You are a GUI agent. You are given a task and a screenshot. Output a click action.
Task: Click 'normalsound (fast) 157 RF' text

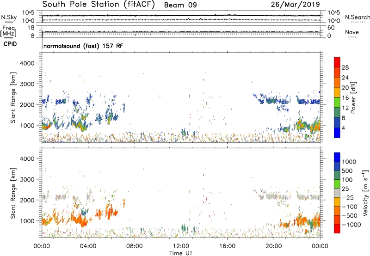[83, 46]
